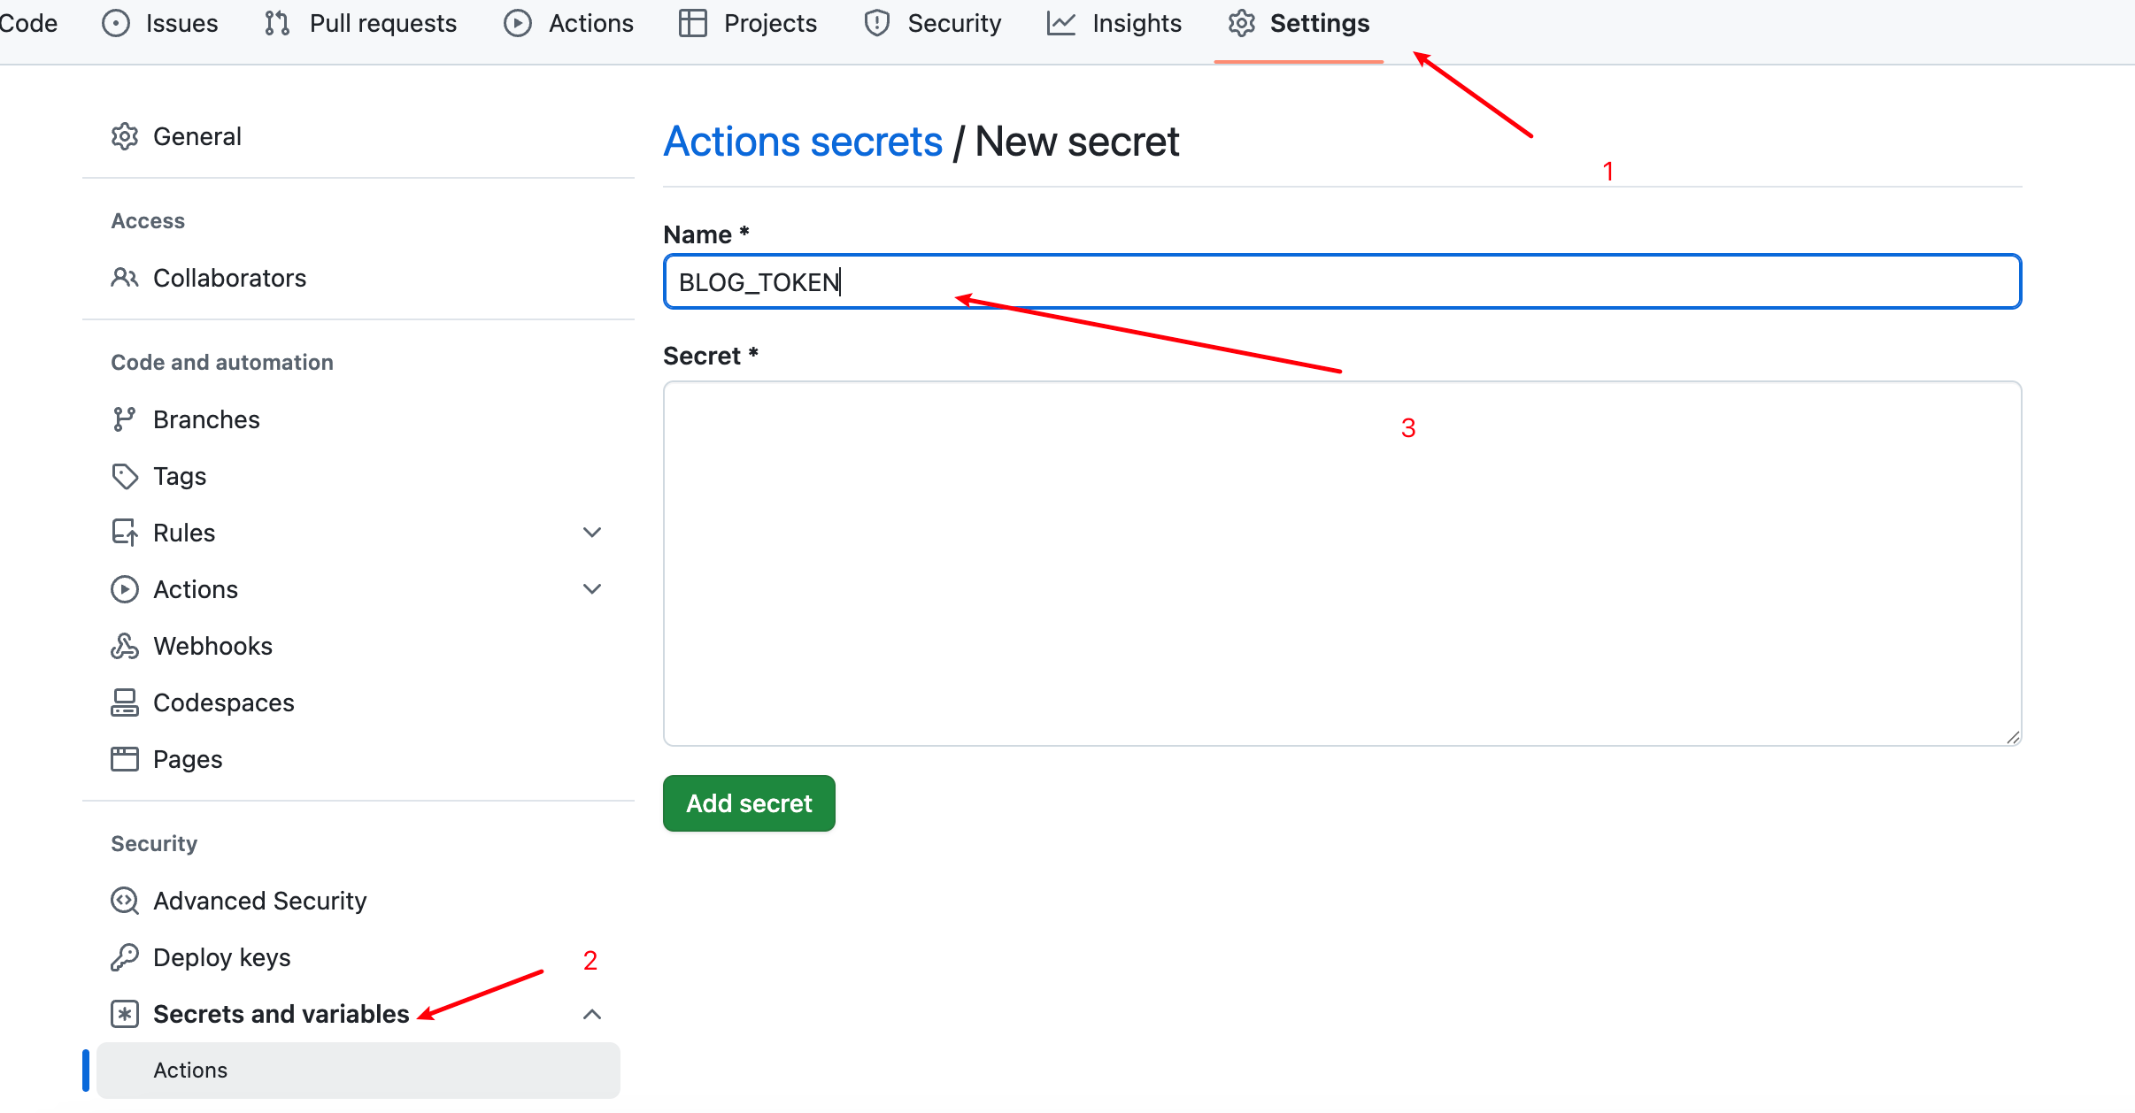
Task: Expand the Actions sidebar section chevron
Action: [x=592, y=589]
